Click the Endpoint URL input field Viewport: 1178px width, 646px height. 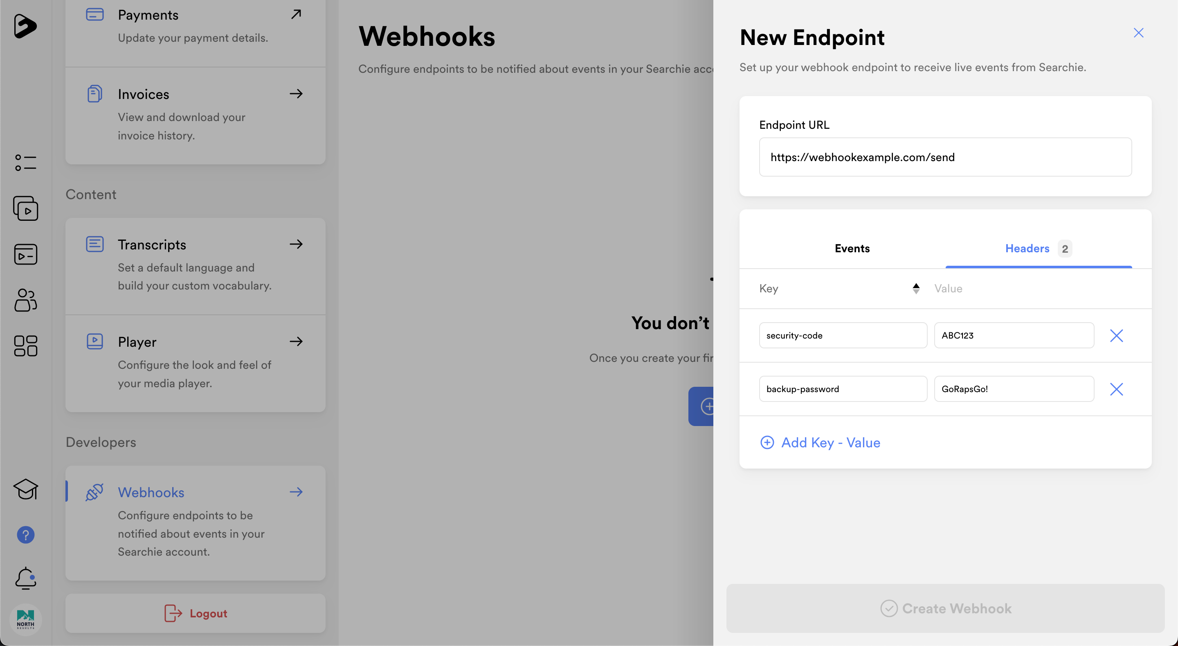[945, 157]
